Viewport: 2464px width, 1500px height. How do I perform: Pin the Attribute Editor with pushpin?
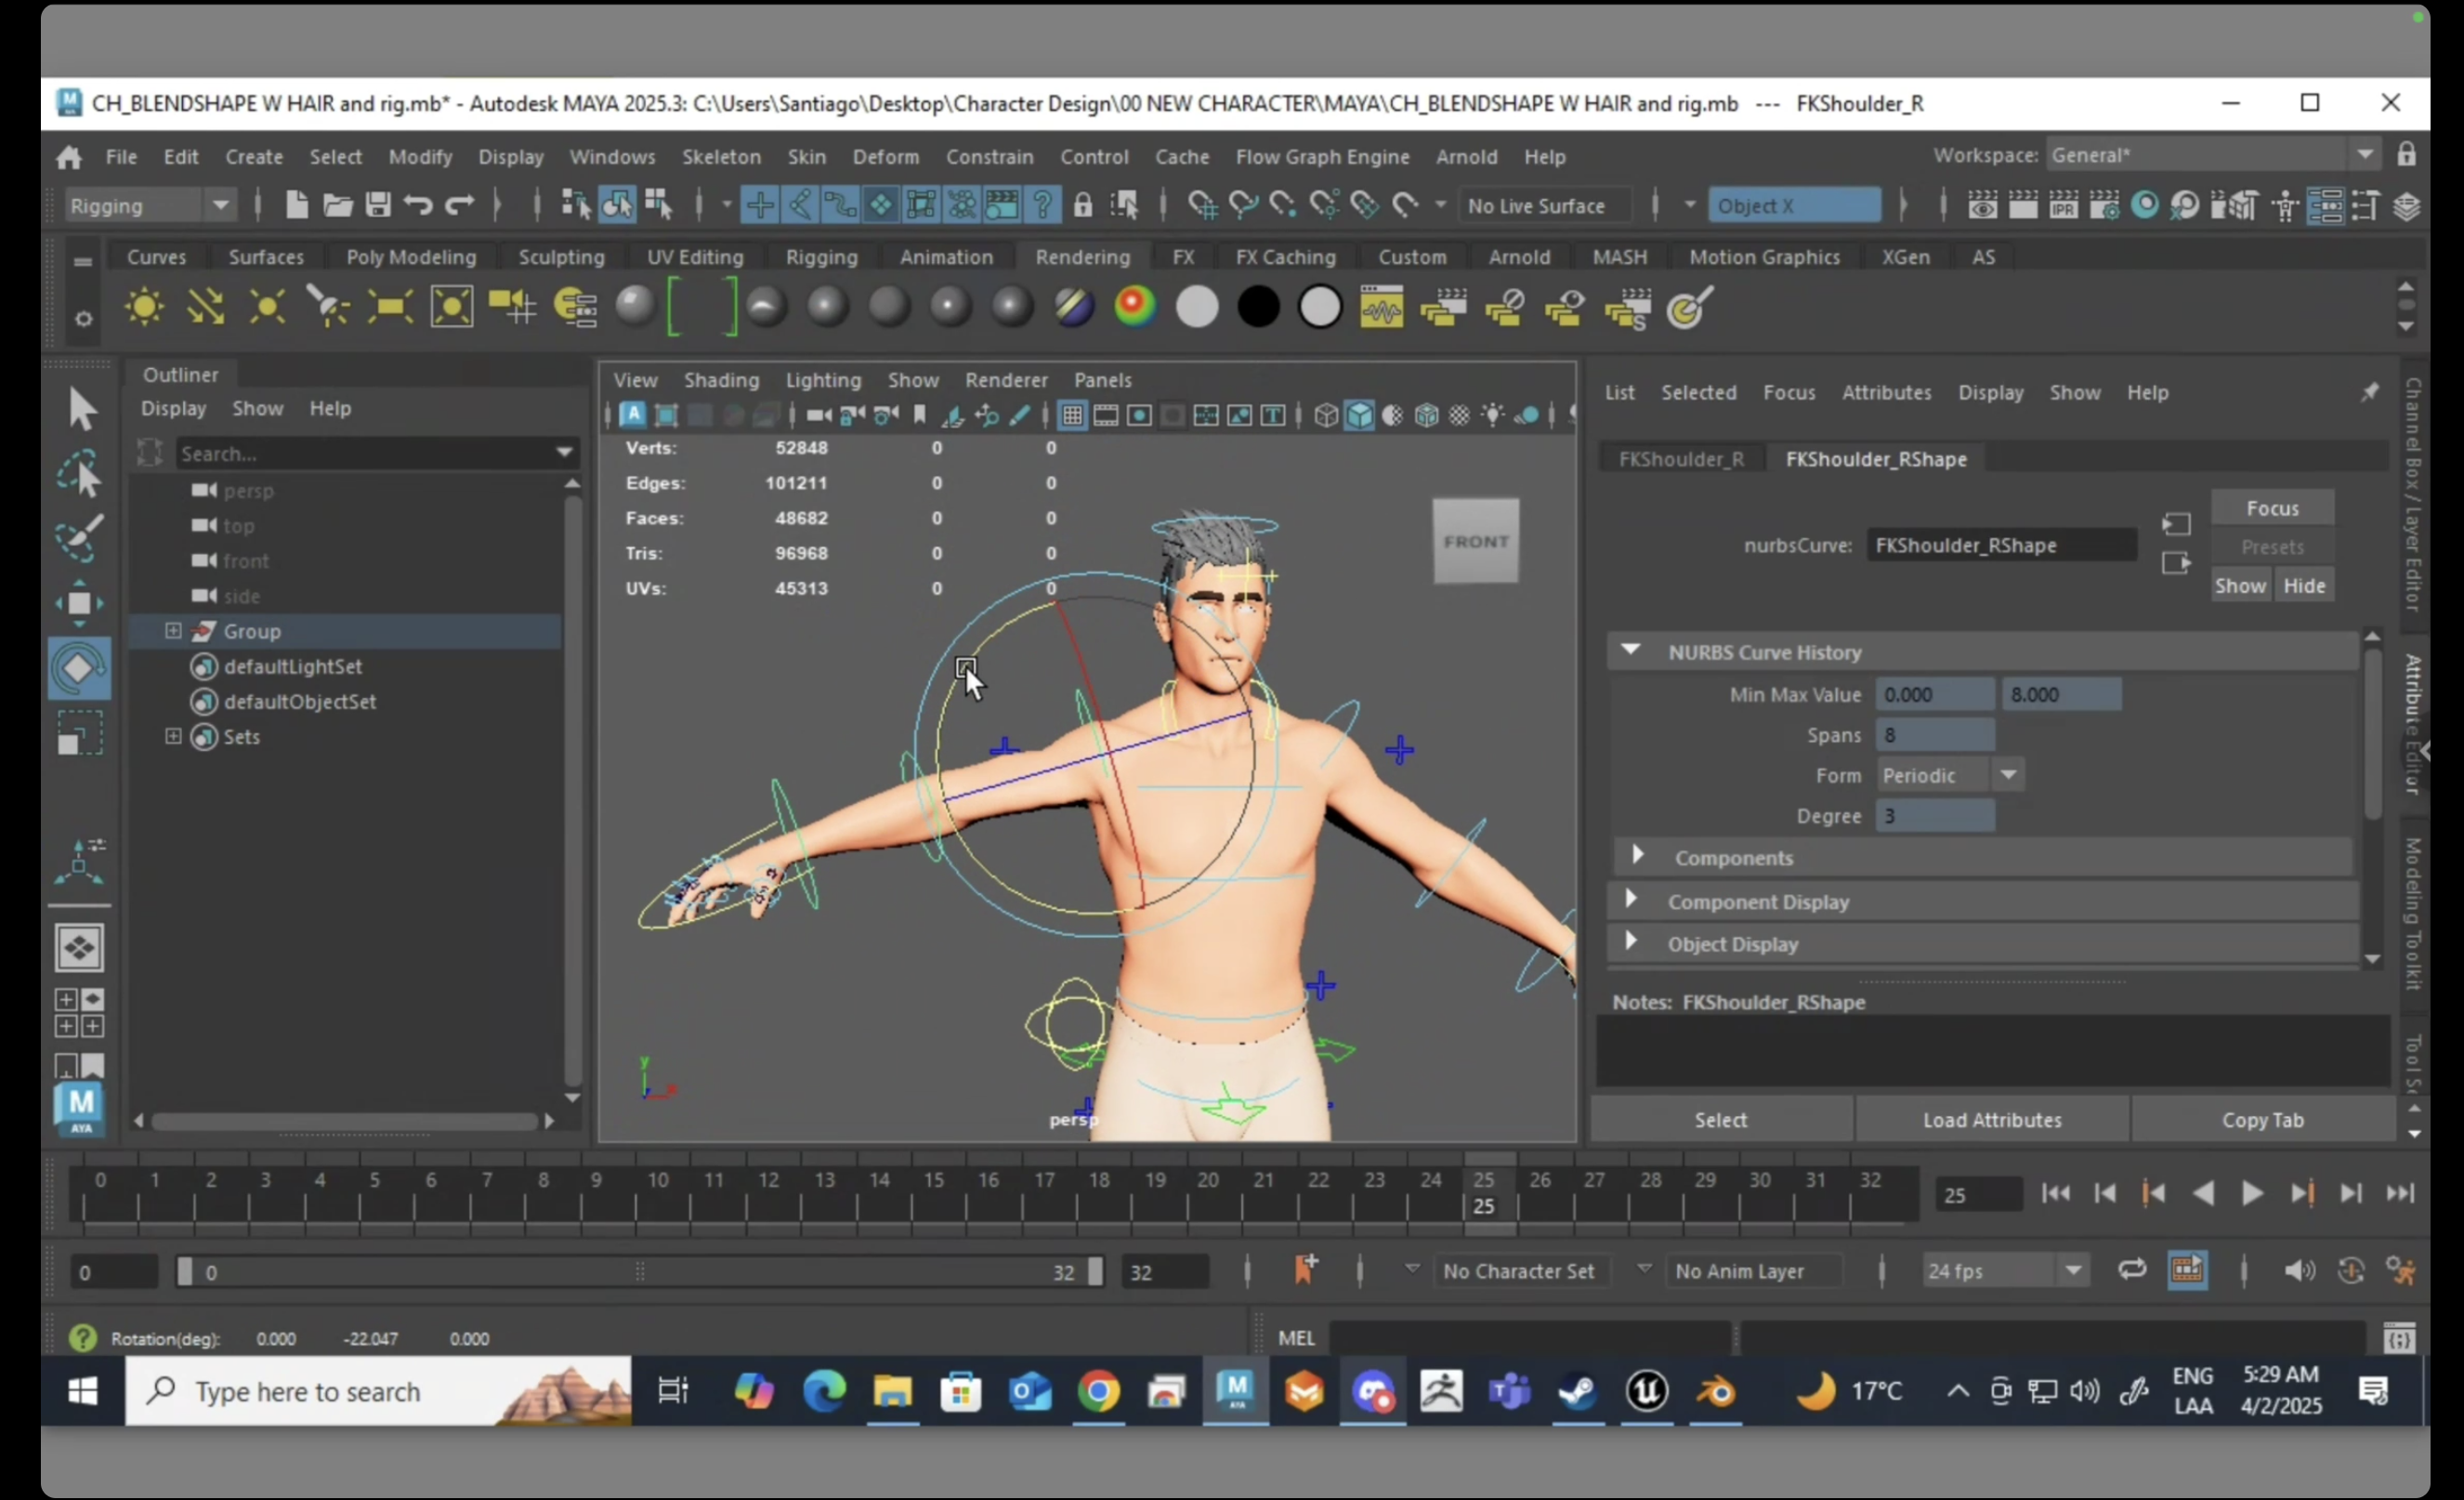pyautogui.click(x=2369, y=392)
